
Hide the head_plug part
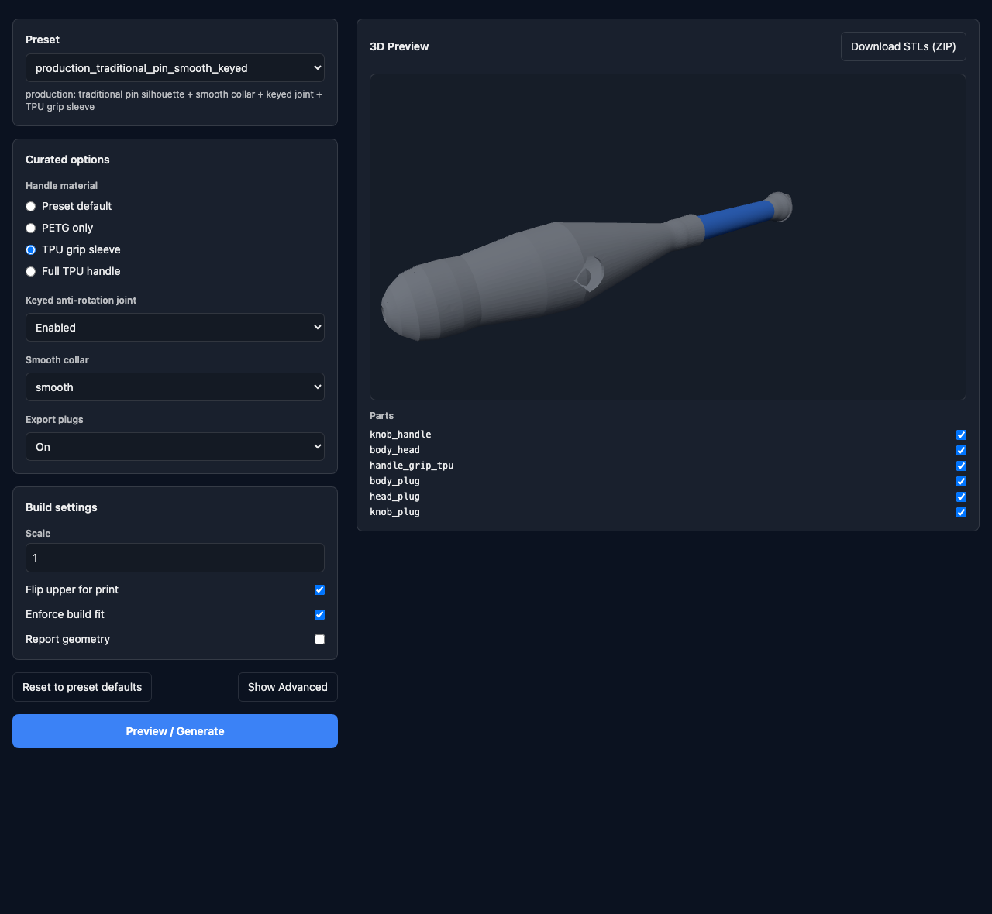click(961, 497)
